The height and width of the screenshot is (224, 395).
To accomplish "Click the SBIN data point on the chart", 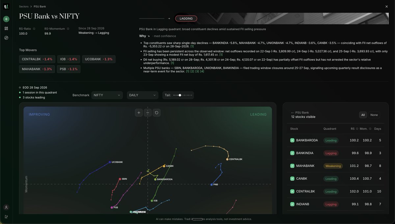I will coord(120,179).
